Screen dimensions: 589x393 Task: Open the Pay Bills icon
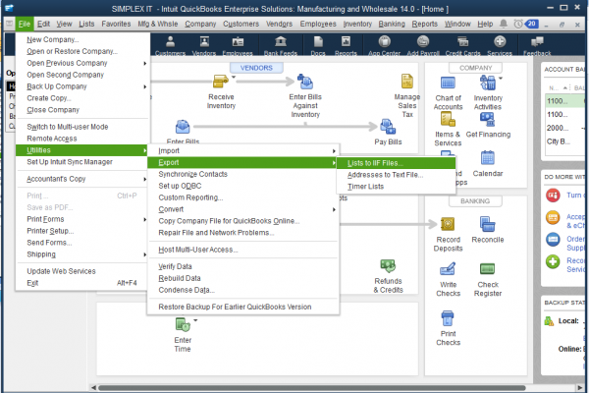[x=388, y=127]
